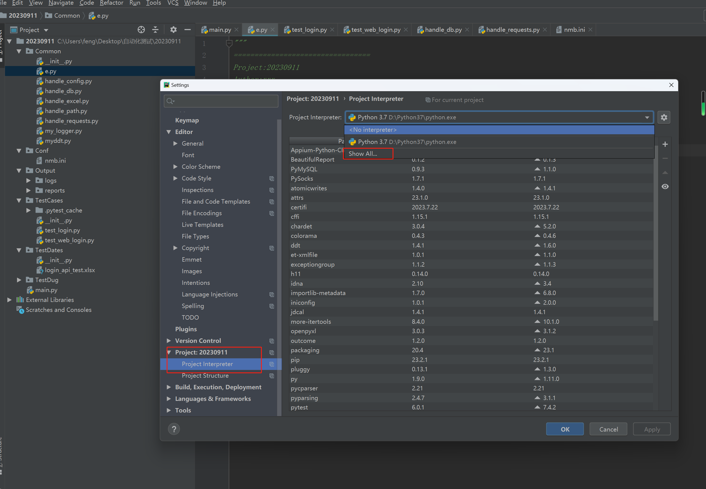Screen dimensions: 706x489
Task: Open Project panel gear options
Action: click(174, 30)
